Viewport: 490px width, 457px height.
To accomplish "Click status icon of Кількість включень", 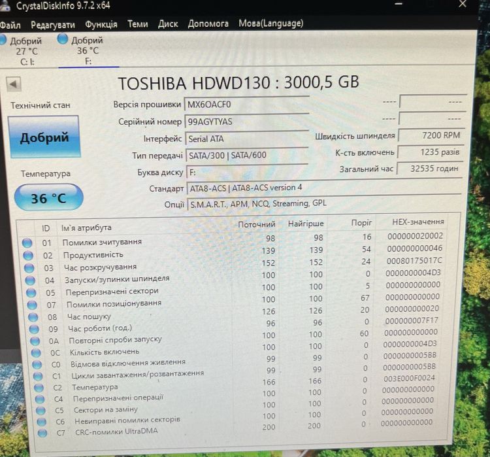I will pos(36,353).
